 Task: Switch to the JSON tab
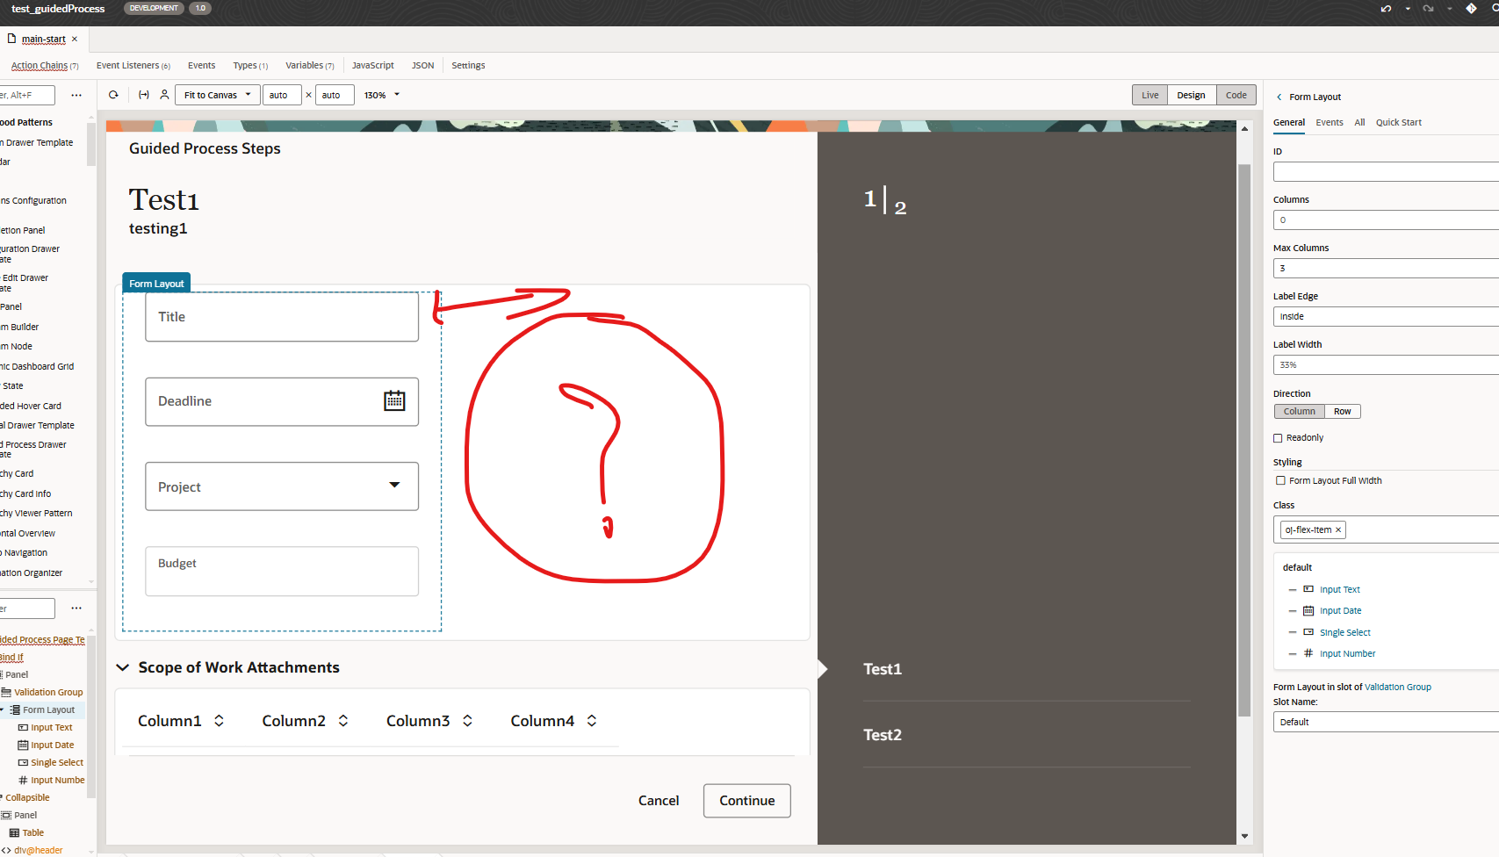422,65
